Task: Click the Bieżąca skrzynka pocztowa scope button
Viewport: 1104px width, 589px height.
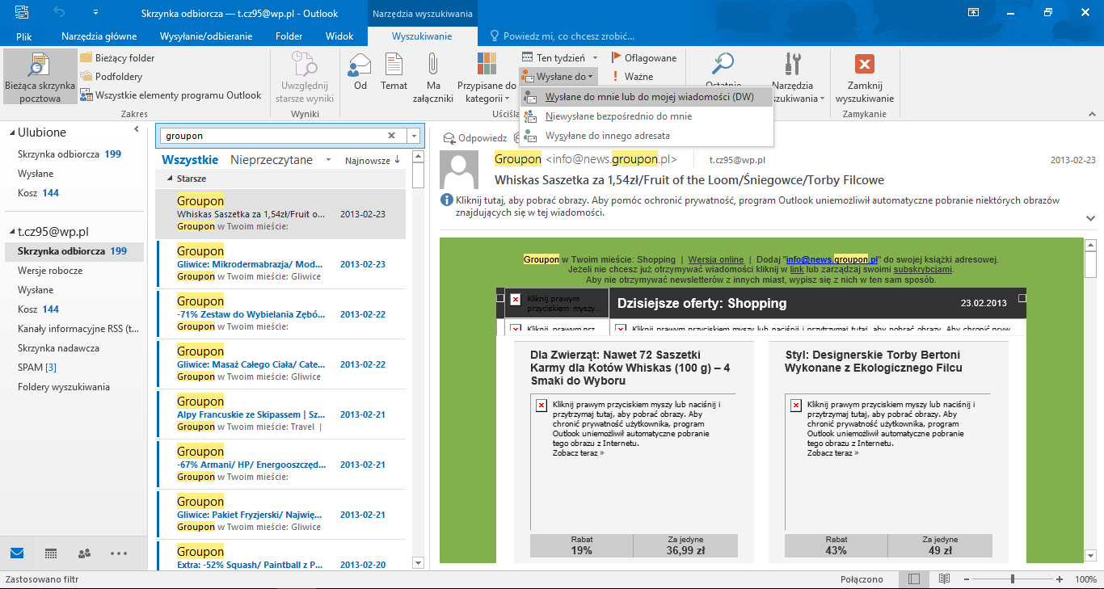Action: (x=40, y=78)
